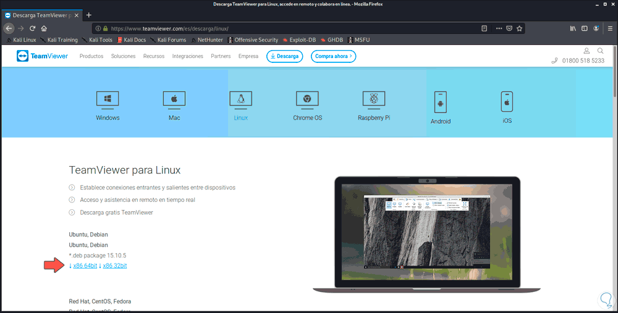Click the laptop preview image
This screenshot has height=313, width=618.
[427, 235]
